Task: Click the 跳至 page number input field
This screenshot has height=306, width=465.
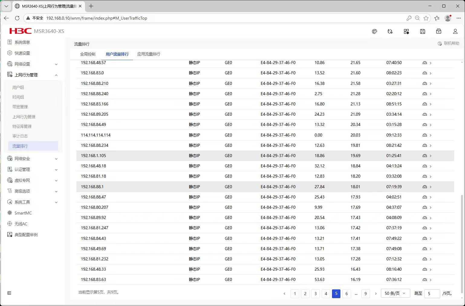Action: (x=432, y=294)
